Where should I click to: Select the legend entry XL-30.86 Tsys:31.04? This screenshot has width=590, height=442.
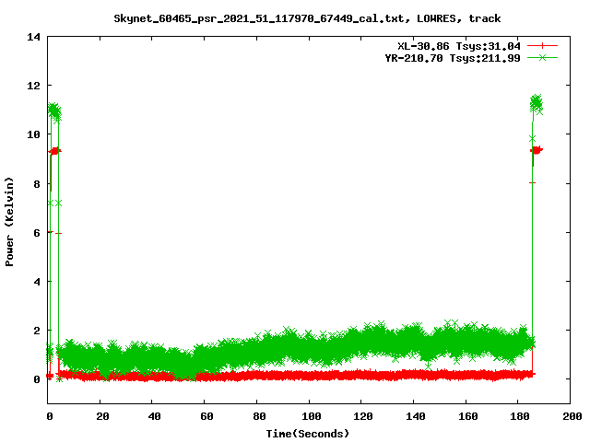click(x=459, y=46)
